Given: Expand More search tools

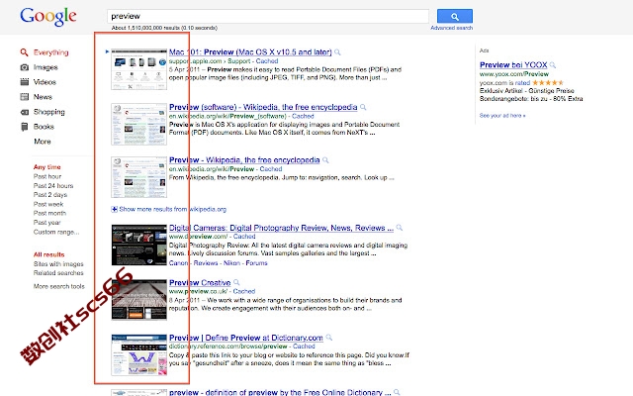Looking at the screenshot, I should [59, 286].
